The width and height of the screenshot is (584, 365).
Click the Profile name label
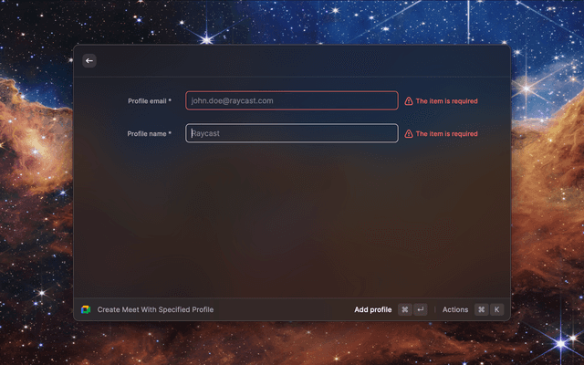[147, 134]
